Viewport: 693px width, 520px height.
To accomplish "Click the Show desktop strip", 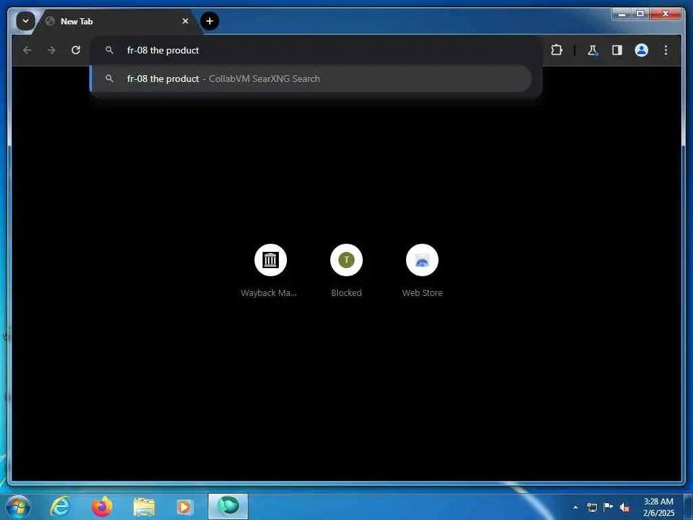I will [x=688, y=507].
